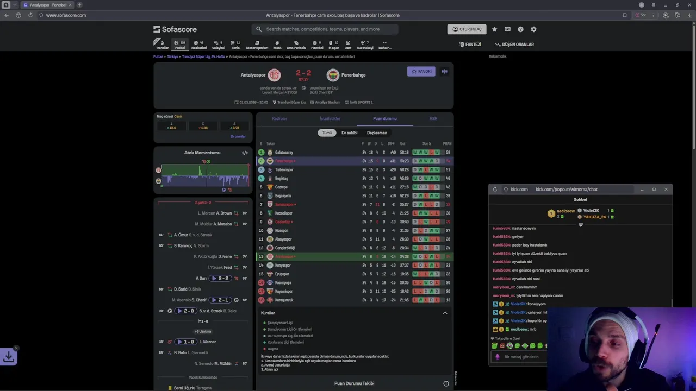Screen dimensions: 696x391
Task: Open the Karagümrük row in standings
Action: 355,300
